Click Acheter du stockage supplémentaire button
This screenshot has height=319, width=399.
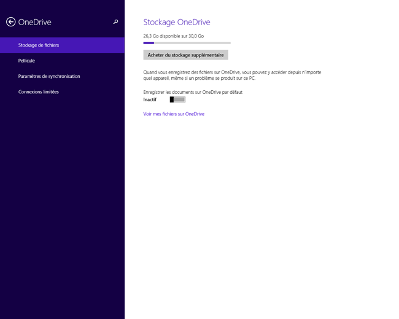click(x=186, y=55)
